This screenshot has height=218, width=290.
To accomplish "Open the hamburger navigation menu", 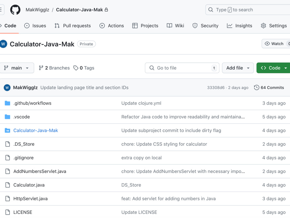I will coord(1,10).
